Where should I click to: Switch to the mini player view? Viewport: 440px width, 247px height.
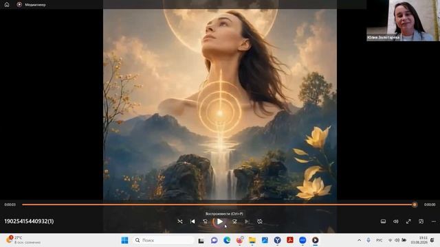(x=421, y=222)
